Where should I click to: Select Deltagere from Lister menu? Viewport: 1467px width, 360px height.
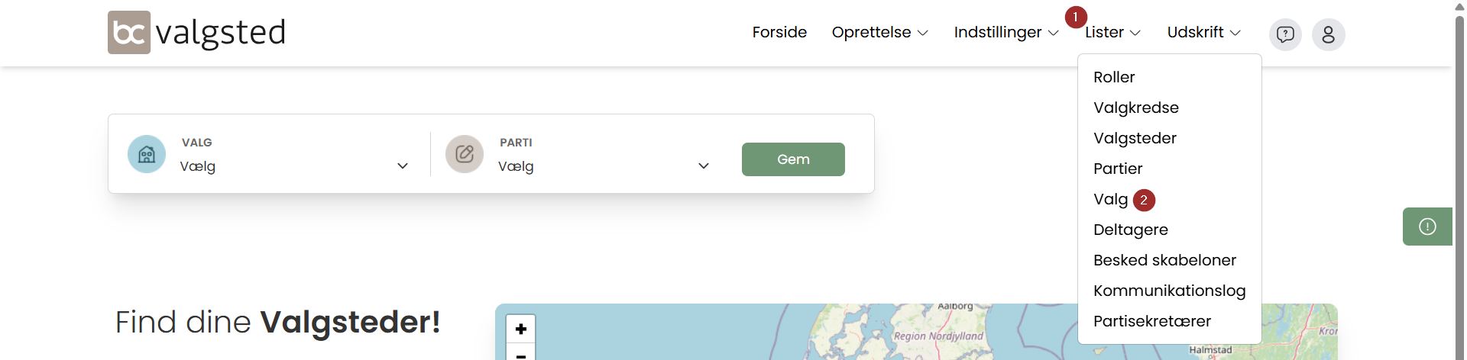click(x=1130, y=230)
